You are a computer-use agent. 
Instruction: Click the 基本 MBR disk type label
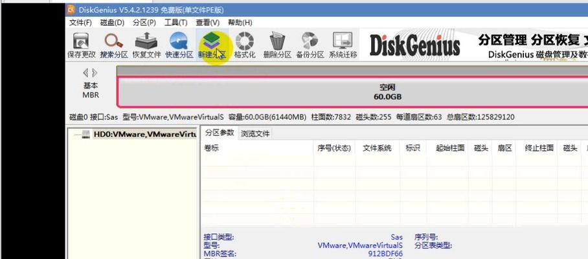(91, 91)
